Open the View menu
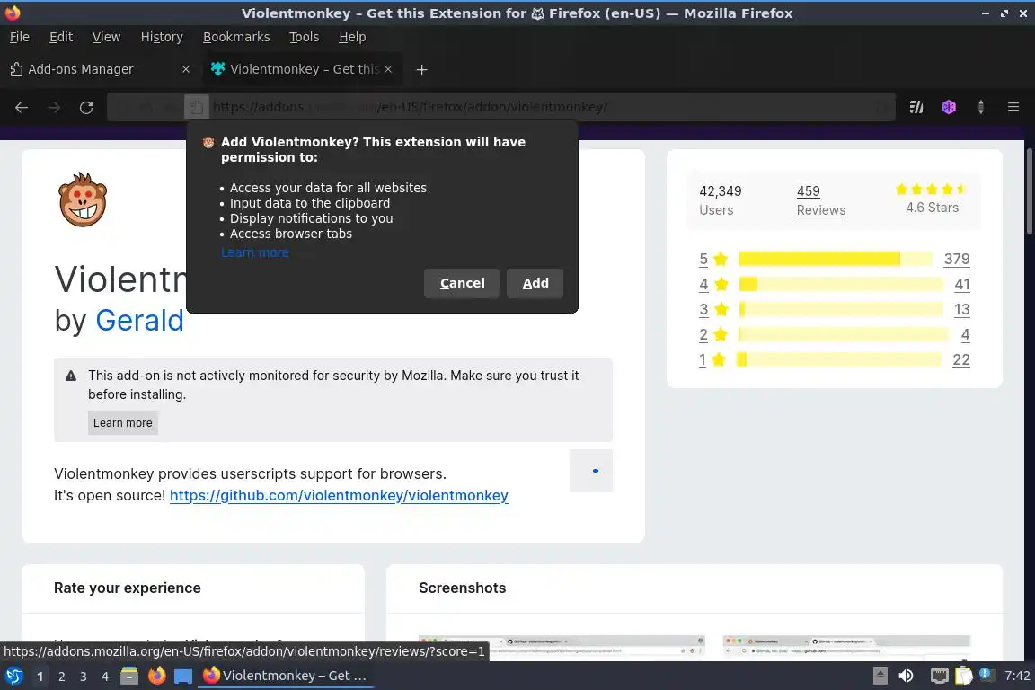The height and width of the screenshot is (690, 1035). (106, 37)
